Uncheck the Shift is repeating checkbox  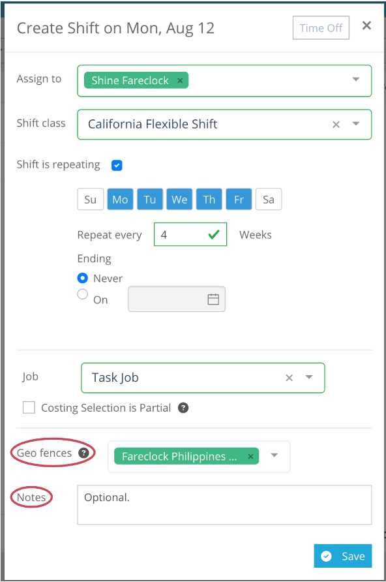117,165
